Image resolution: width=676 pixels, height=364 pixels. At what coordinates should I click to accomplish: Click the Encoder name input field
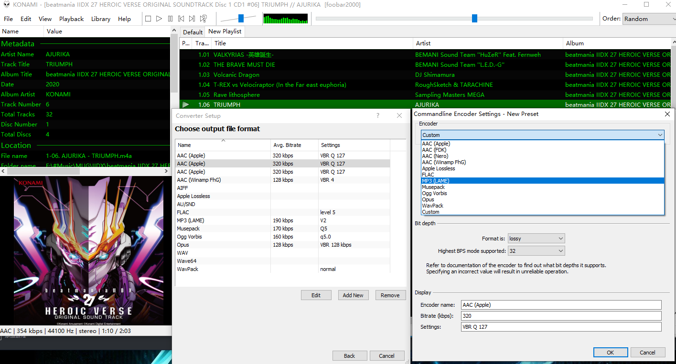(x=561, y=305)
